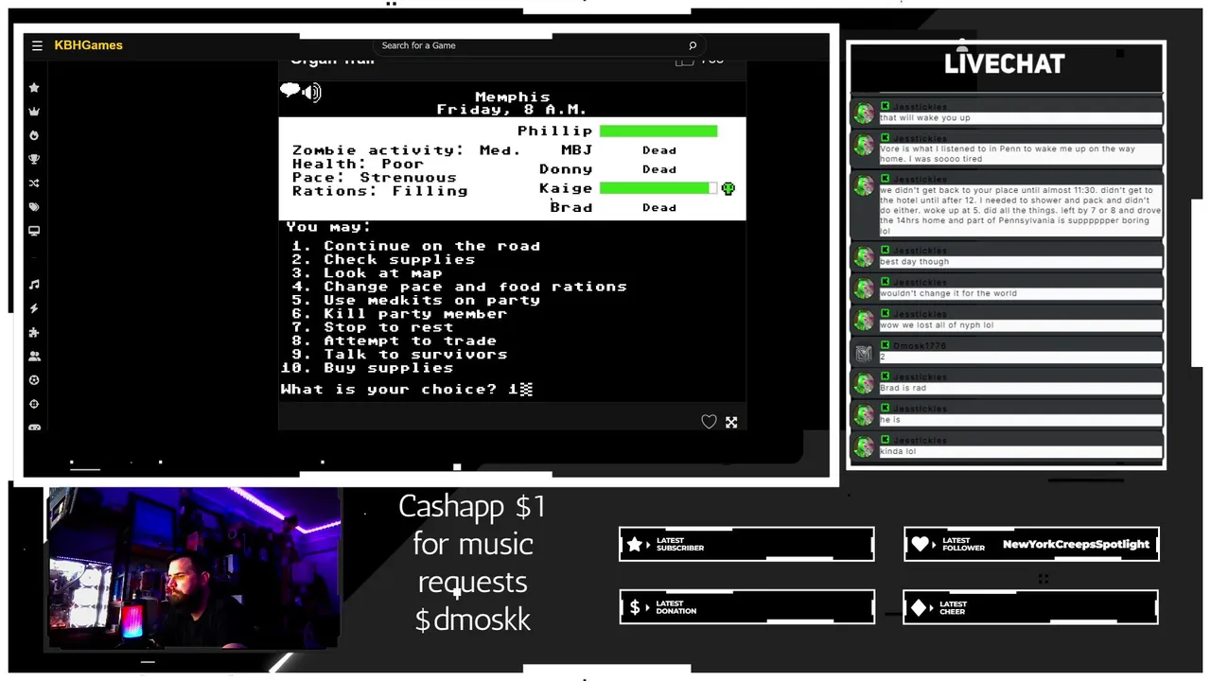Click the 'Friday, 8 A.M.' time text
Image resolution: width=1211 pixels, height=681 pixels.
pos(512,110)
